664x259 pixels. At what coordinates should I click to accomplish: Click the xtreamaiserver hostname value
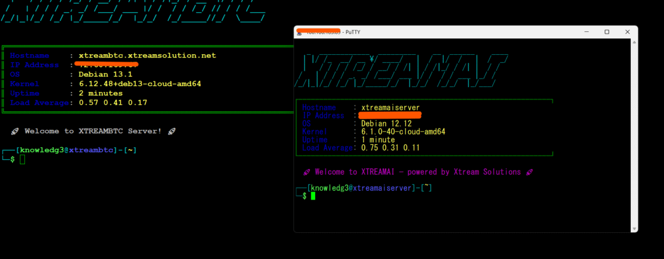pos(390,108)
